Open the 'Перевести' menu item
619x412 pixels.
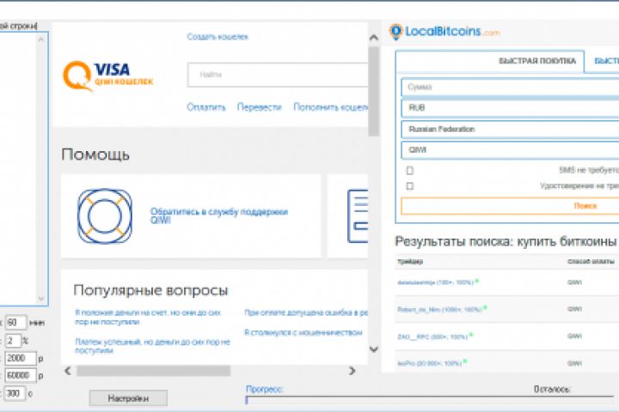pos(260,107)
